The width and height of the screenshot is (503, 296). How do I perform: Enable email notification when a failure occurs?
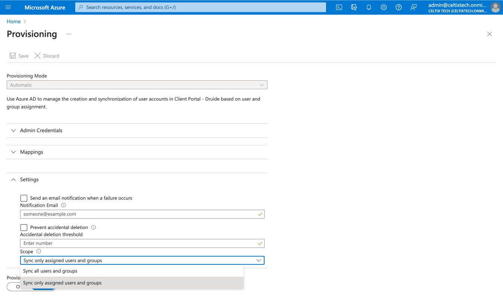click(x=24, y=198)
